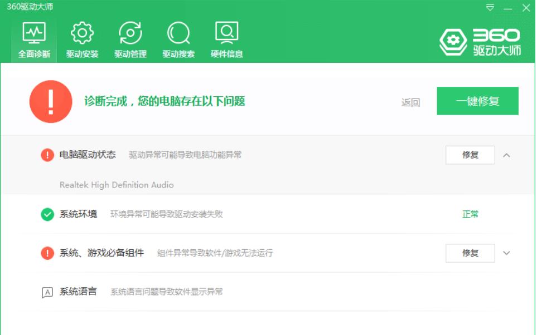Viewport: 537px width, 335px height.
Task: Click description 系统语言问题导致软件显示异常
Action: (x=166, y=292)
